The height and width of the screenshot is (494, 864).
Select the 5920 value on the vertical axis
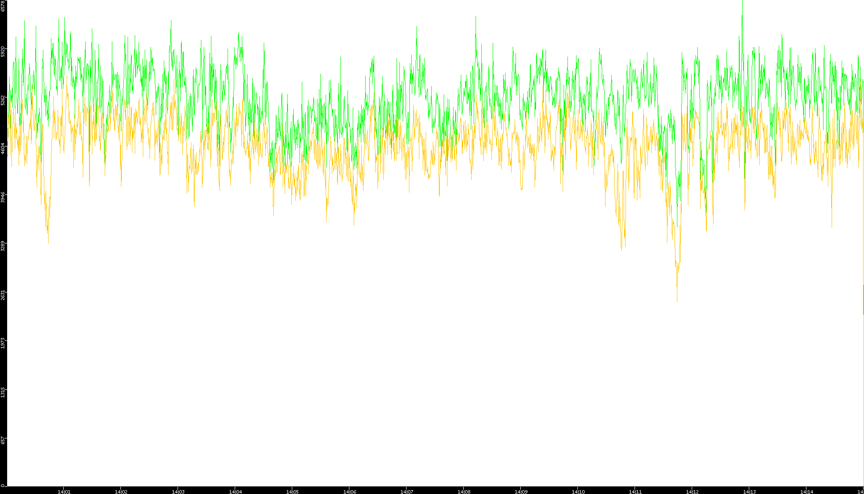[x=3, y=51]
